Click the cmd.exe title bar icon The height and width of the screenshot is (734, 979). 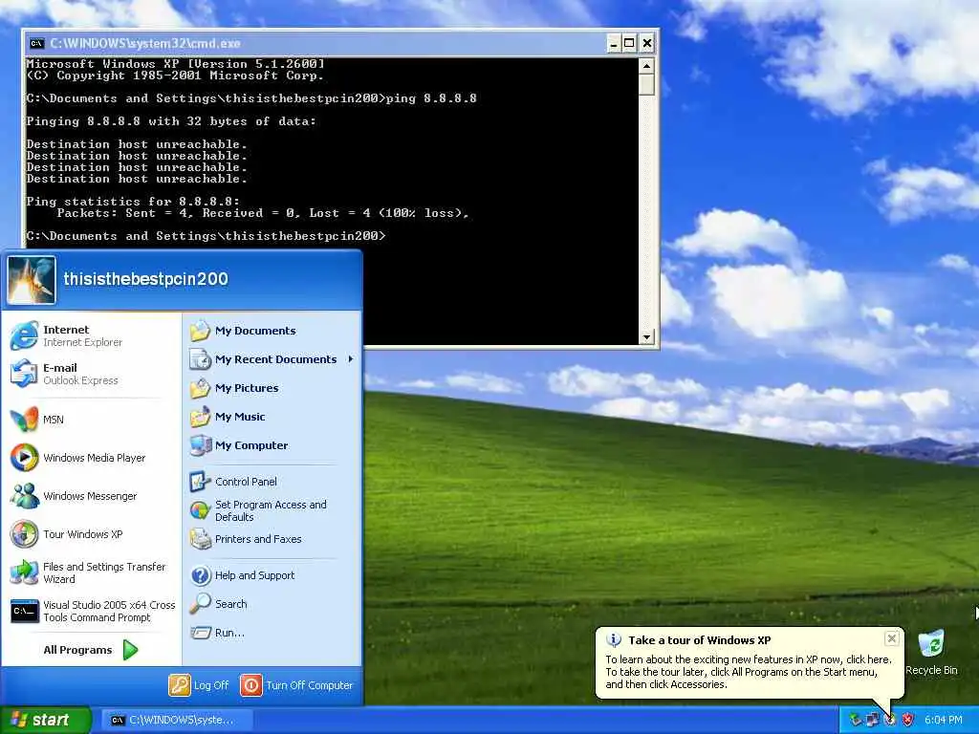(37, 43)
